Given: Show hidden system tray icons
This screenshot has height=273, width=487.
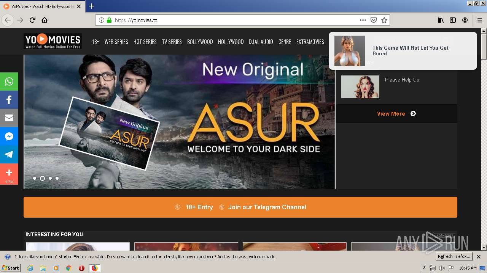Looking at the screenshot, I should click(425, 268).
